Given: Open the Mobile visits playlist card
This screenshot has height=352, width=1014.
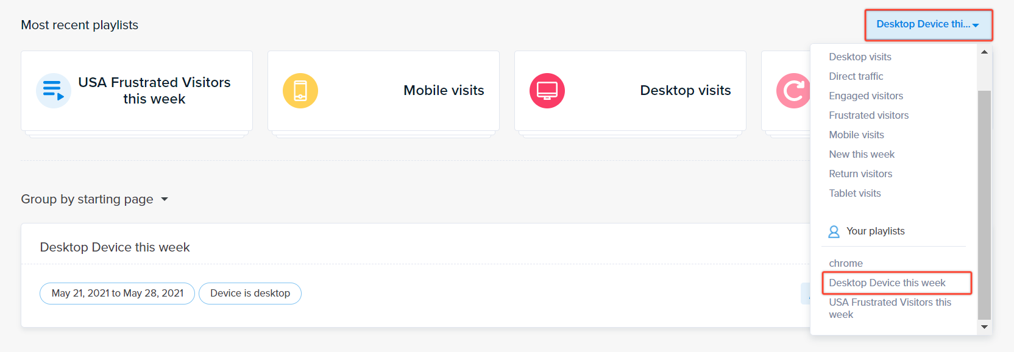Looking at the screenshot, I should click(383, 91).
